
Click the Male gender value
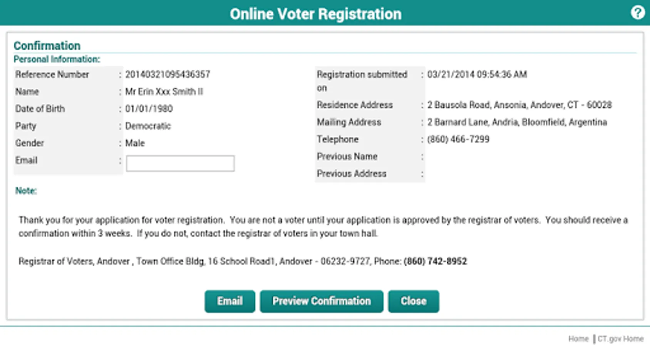point(135,143)
